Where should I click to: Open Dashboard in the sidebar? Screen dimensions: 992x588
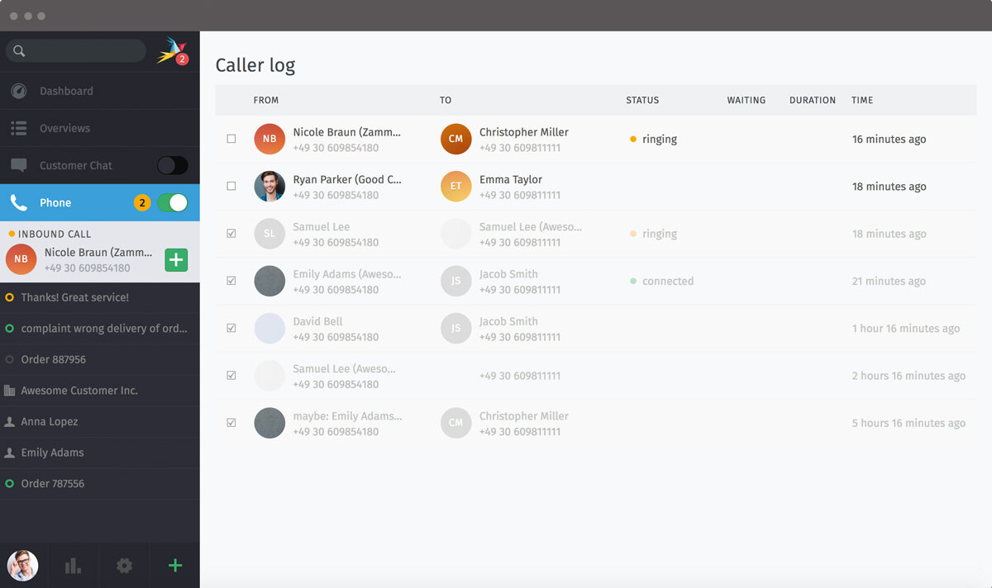[x=100, y=91]
